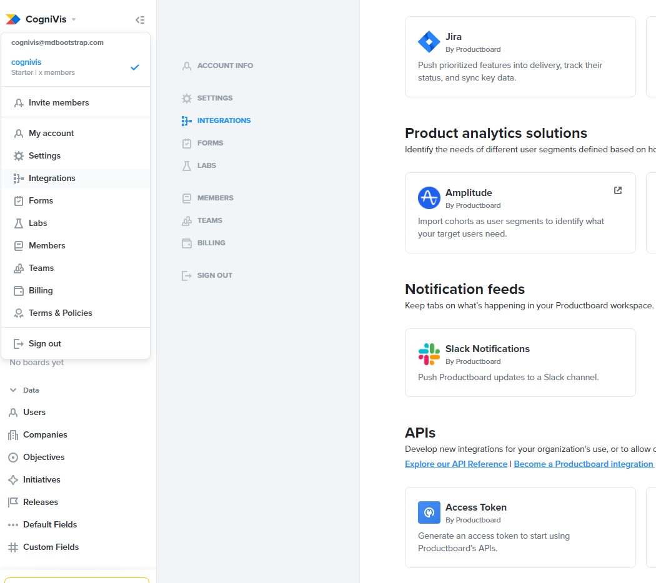
Task: Collapse the sidebar with the top arrow icon
Action: click(140, 20)
